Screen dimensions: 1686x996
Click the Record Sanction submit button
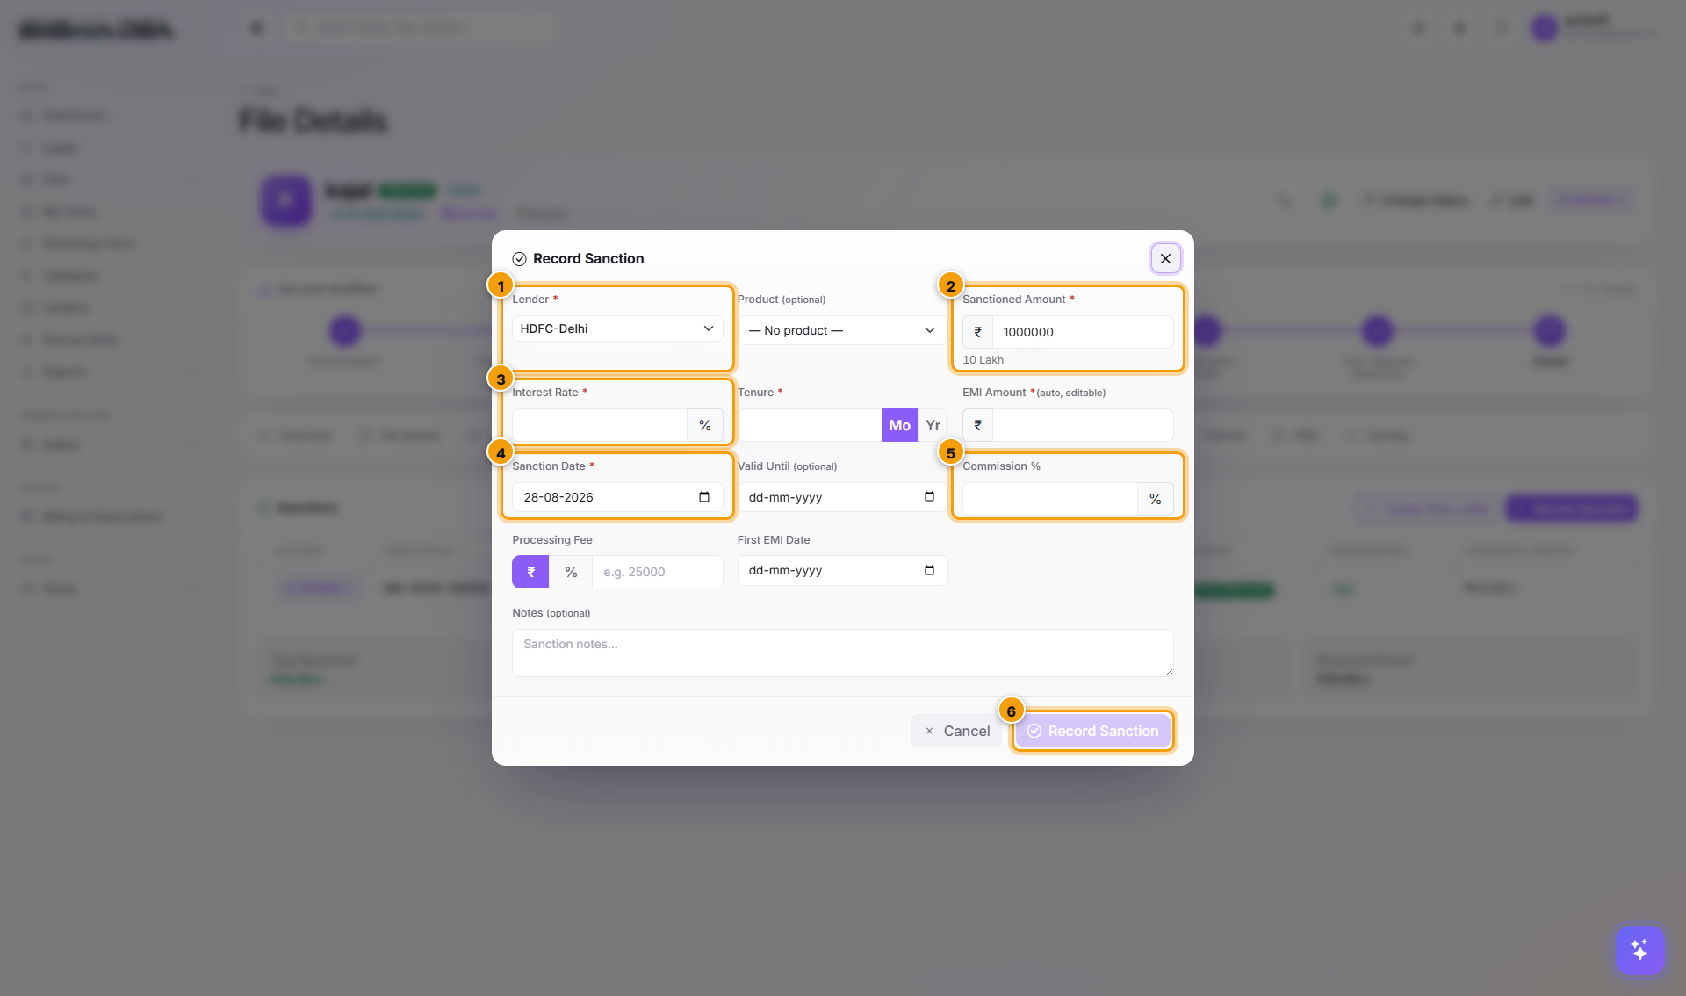pyautogui.click(x=1093, y=731)
